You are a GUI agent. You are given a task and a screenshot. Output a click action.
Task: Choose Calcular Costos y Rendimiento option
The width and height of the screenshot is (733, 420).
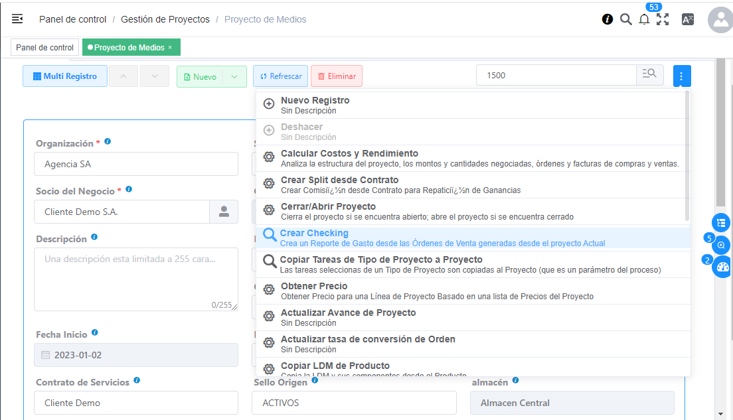tap(349, 154)
